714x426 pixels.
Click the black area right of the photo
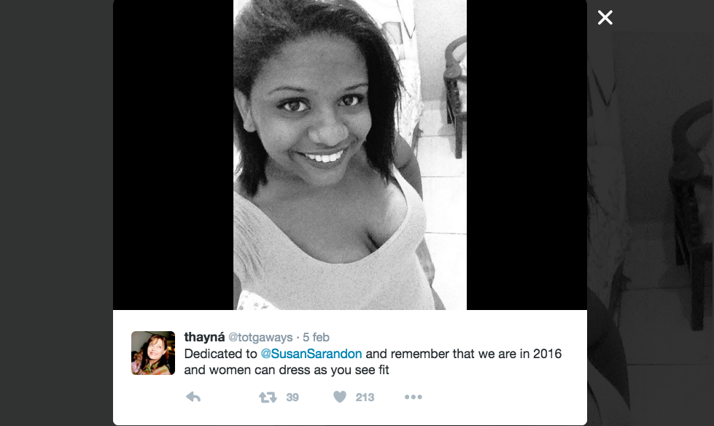tap(527, 155)
